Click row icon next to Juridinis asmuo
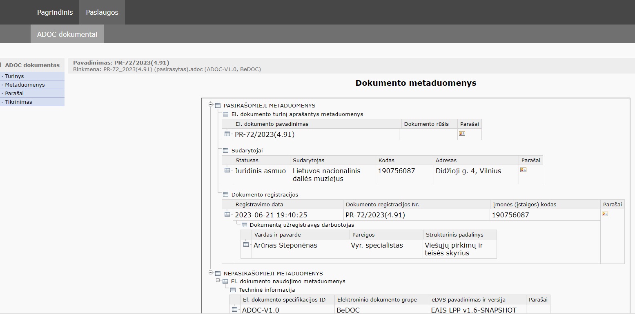Screen dimensions: 635x315 click(x=227, y=170)
